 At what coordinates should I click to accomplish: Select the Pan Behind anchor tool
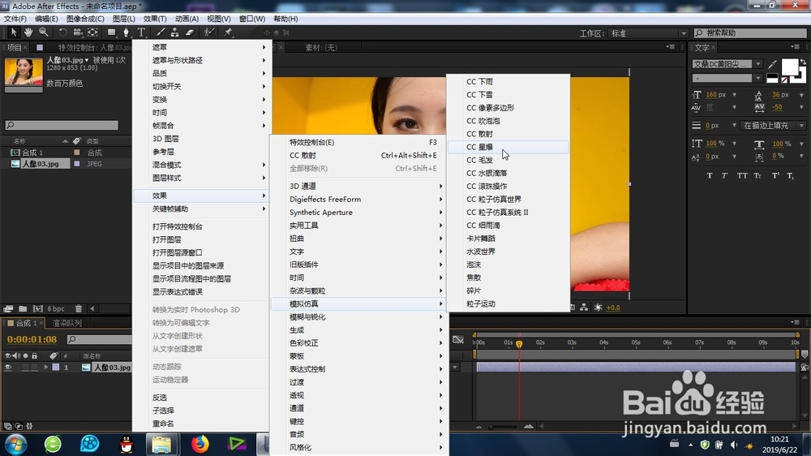[x=92, y=32]
